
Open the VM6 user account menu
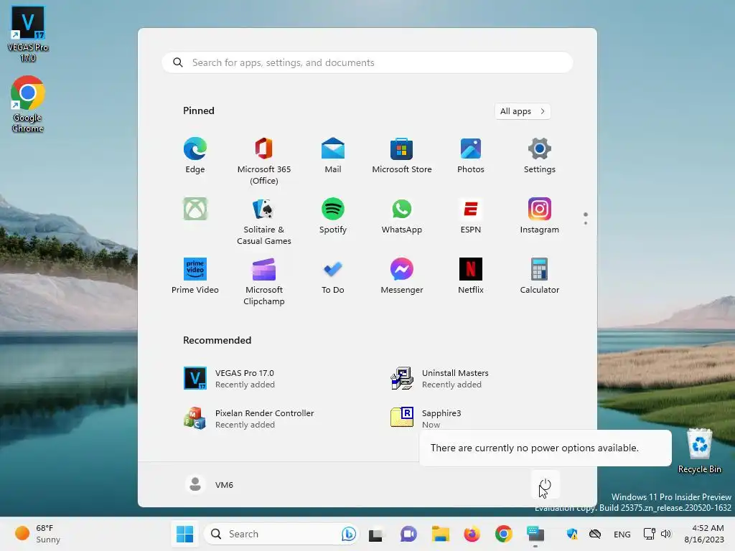click(x=210, y=484)
